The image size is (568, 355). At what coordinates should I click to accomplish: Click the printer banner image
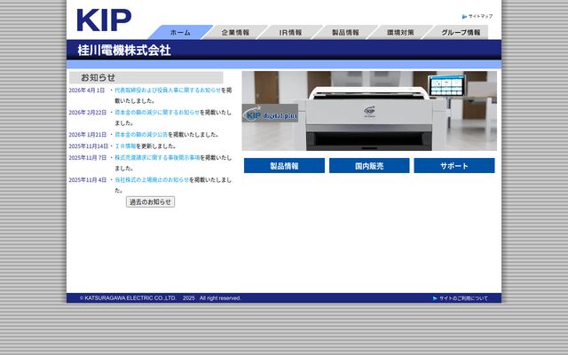369,111
